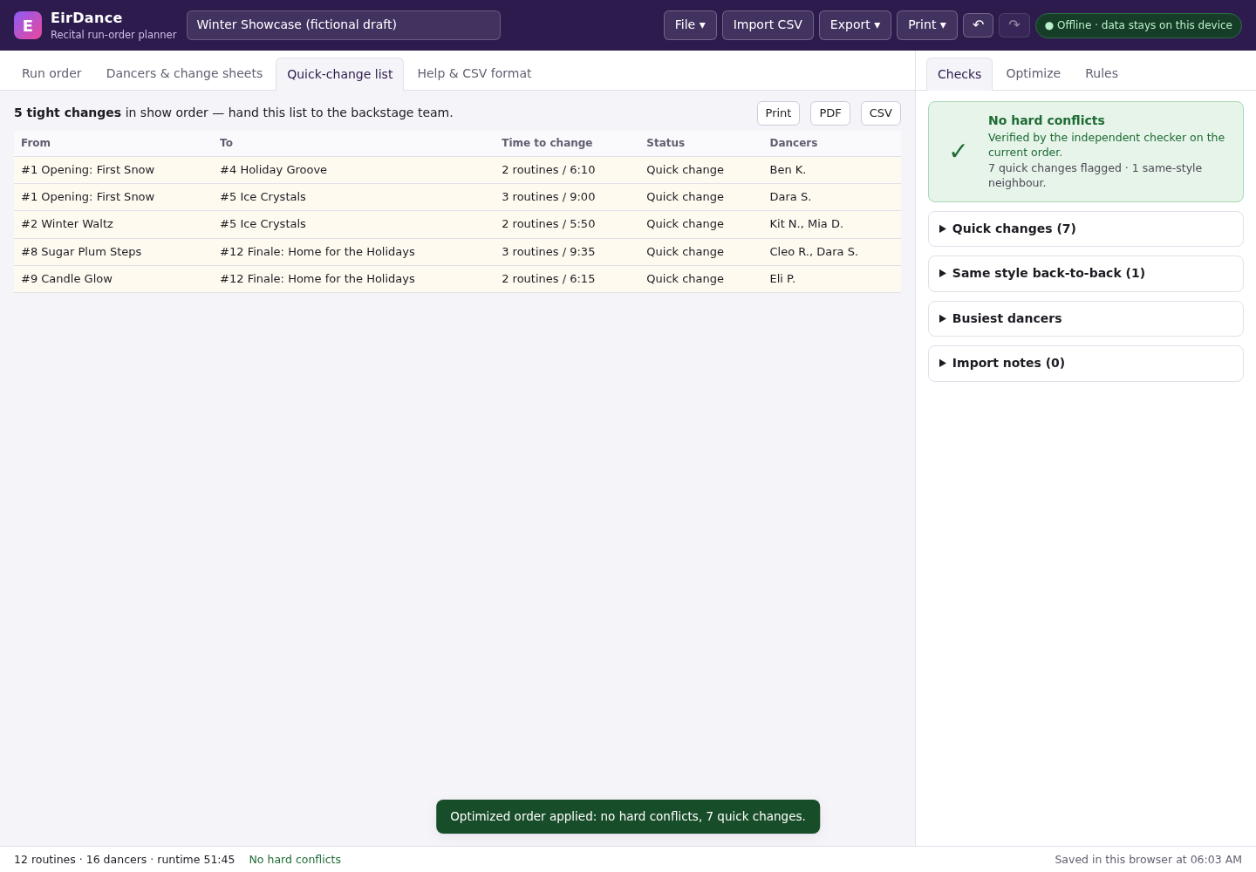Expand the Import notes (0) section
1256x872 pixels.
(1086, 364)
